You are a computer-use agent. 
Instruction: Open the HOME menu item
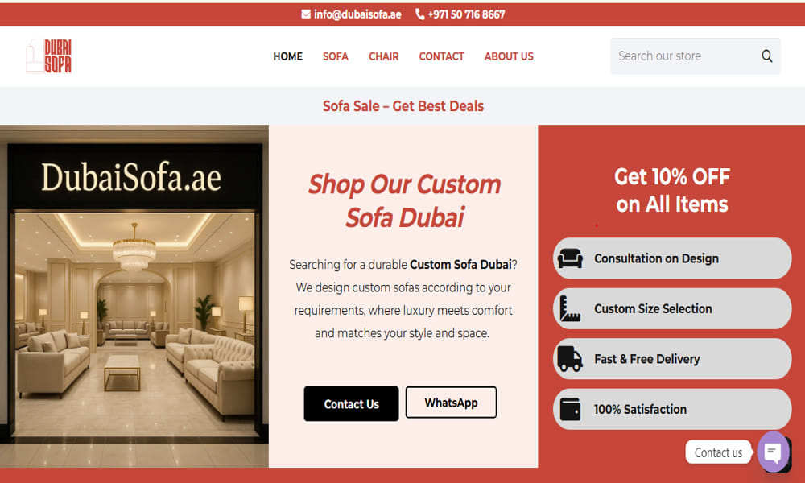pyautogui.click(x=287, y=56)
